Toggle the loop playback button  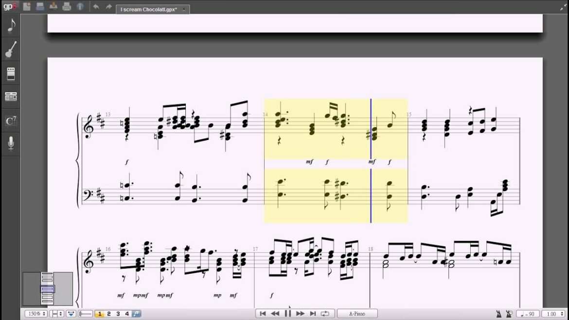click(325, 314)
